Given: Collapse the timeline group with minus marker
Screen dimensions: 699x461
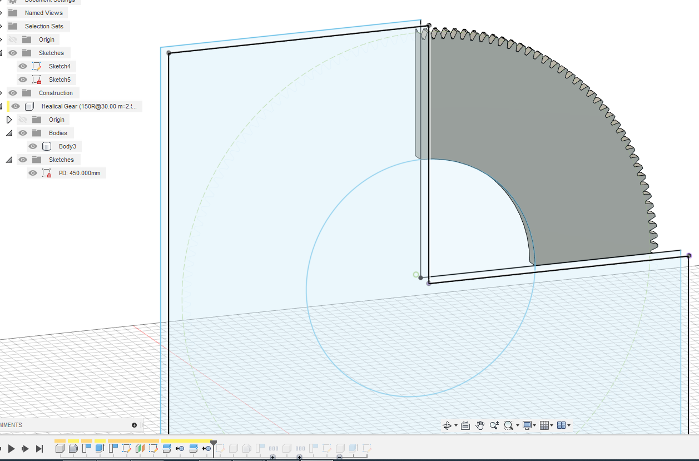Looking at the screenshot, I should (339, 457).
